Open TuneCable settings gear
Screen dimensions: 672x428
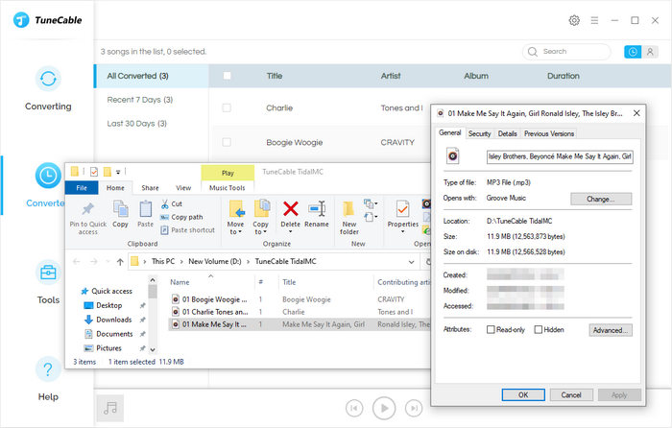click(x=574, y=20)
